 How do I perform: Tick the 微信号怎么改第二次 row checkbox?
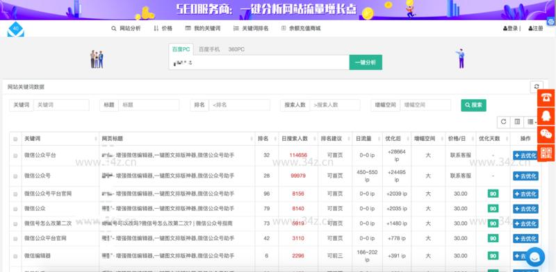click(x=15, y=224)
